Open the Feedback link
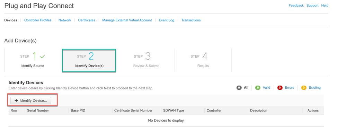 pos(296,6)
